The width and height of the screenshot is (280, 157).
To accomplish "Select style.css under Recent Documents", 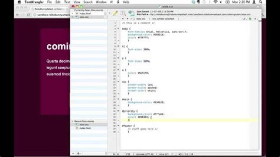I will (84, 125).
